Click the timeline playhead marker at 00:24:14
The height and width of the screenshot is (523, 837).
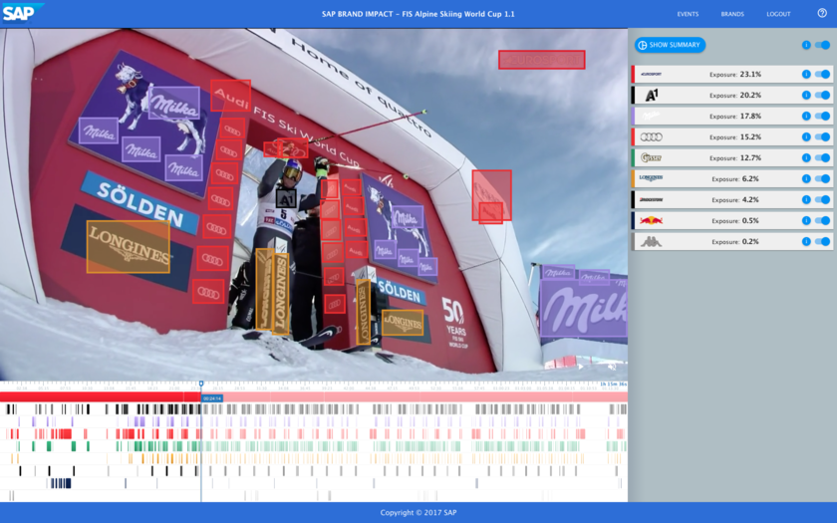click(x=201, y=385)
